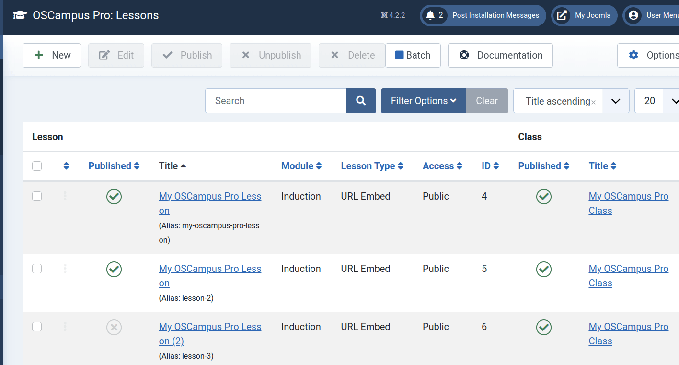This screenshot has height=365, width=679.
Task: Click the Publish toolbar button
Action: coord(187,55)
